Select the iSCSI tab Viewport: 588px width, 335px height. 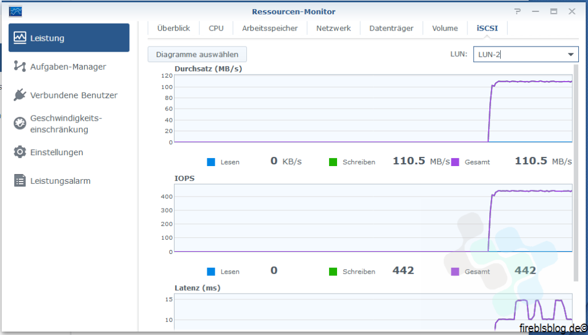click(x=487, y=28)
